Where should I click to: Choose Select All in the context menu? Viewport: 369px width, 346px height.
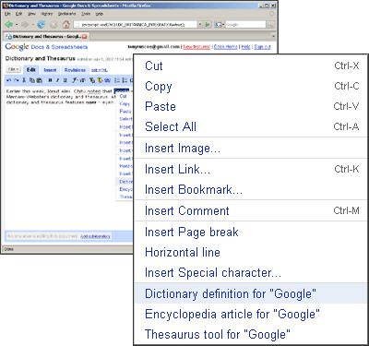[251, 126]
